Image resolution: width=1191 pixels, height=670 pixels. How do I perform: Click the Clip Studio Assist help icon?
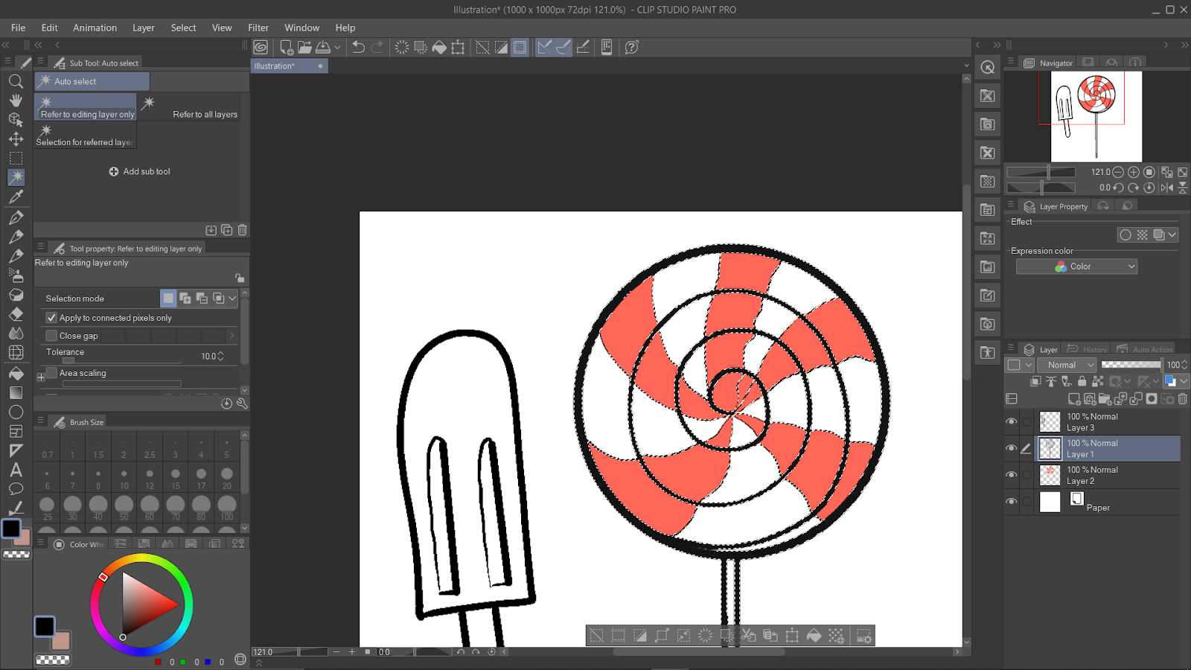(631, 47)
